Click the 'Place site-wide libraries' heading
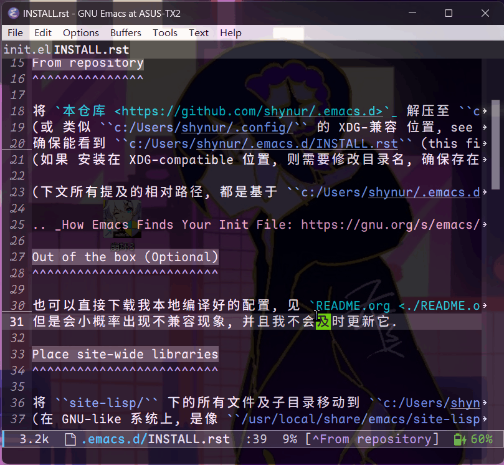This screenshot has width=504, height=465. [125, 355]
